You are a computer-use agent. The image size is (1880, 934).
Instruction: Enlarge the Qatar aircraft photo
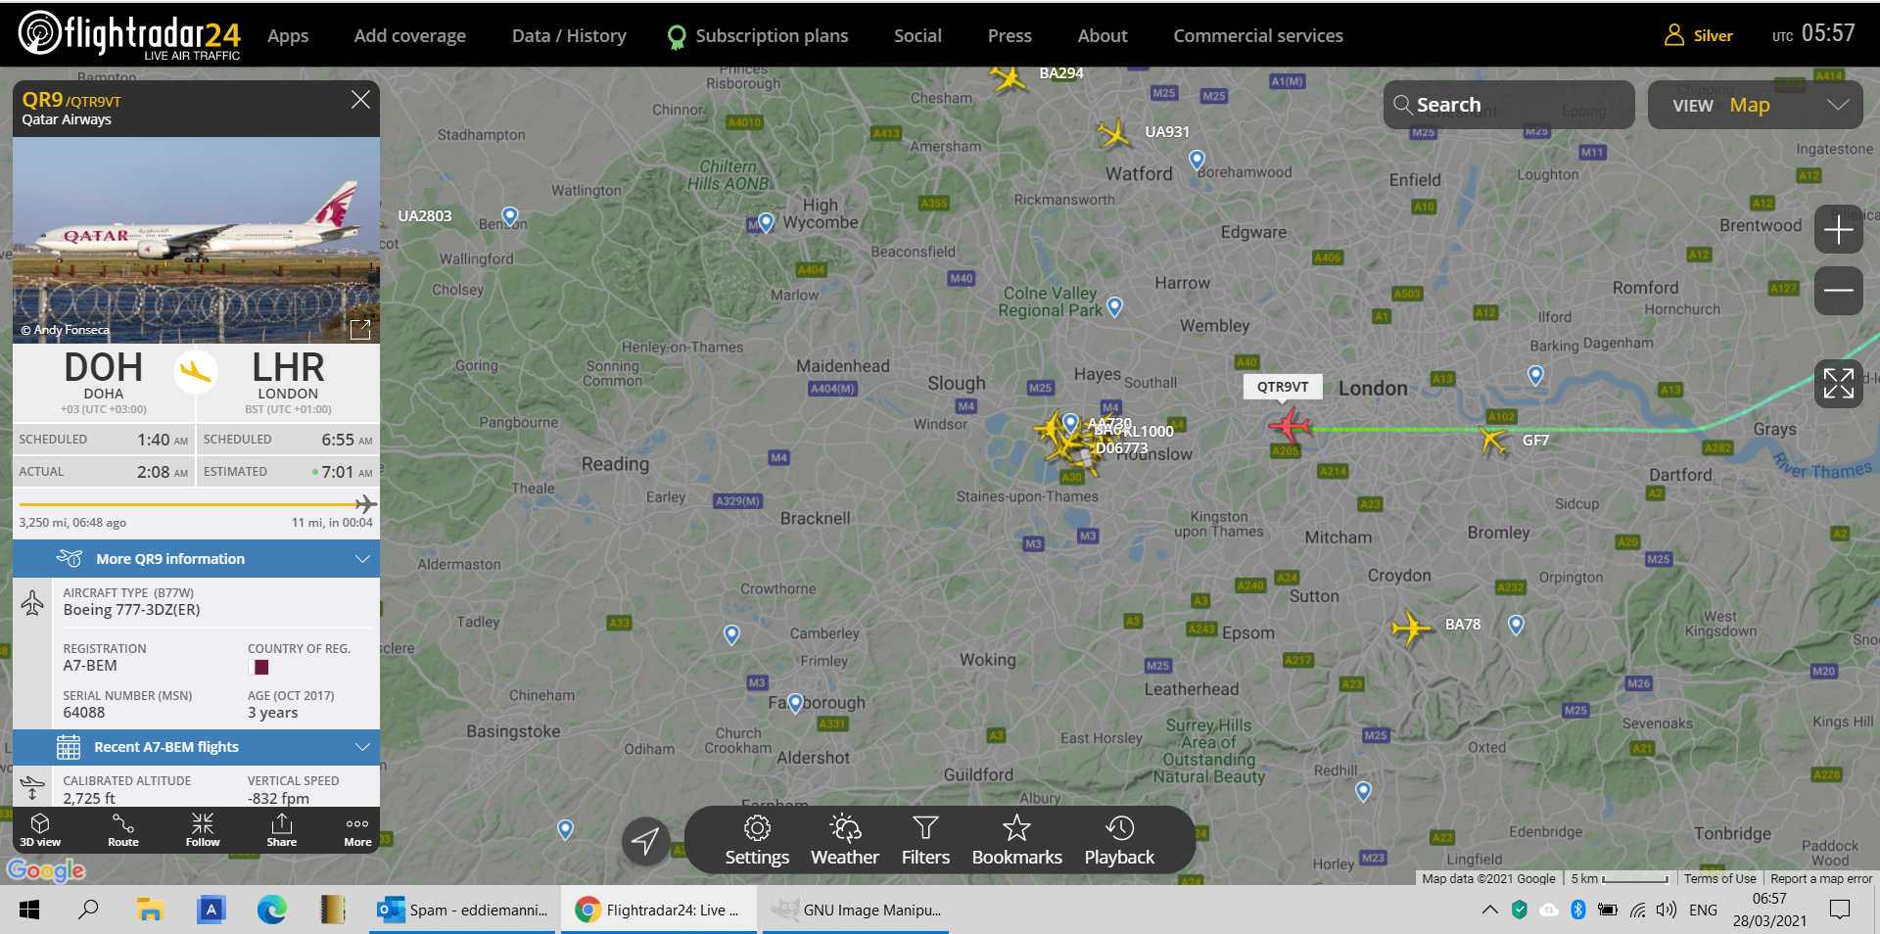click(x=360, y=329)
